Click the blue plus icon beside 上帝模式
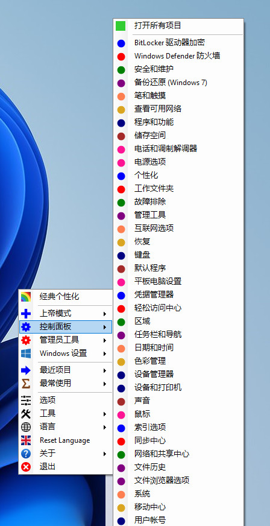Screen dimensions: 270x526 coord(26,314)
